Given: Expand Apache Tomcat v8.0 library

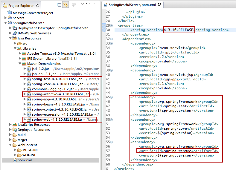Looking at the screenshot, I should pos(20,53).
